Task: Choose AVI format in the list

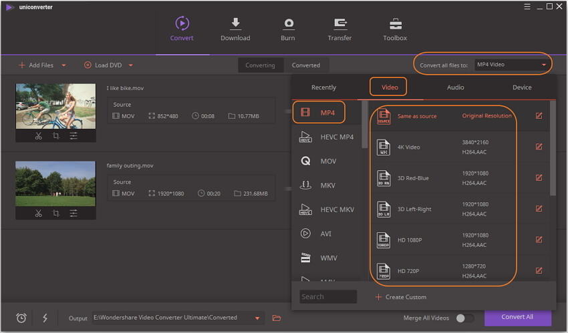Action: point(326,234)
